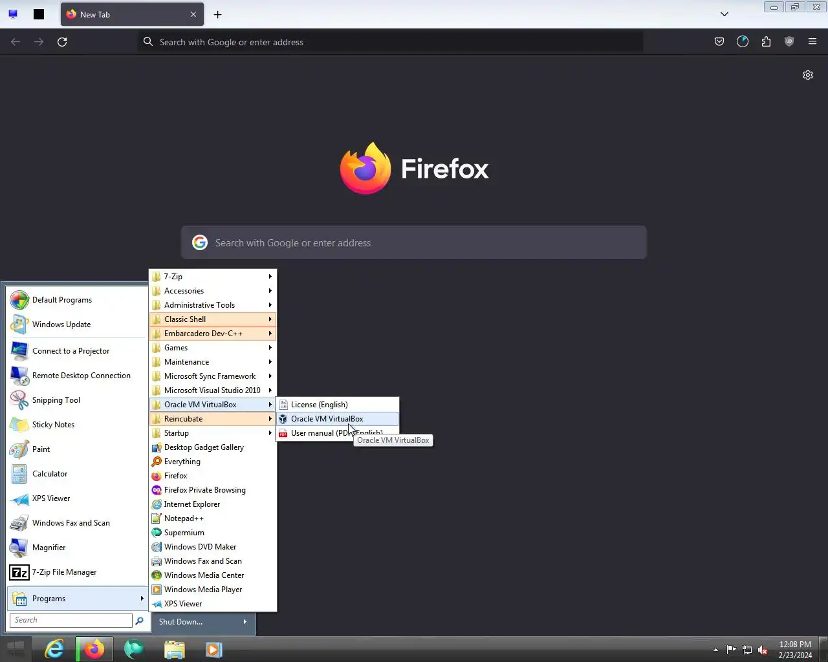The width and height of the screenshot is (828, 662).
Task: Open Notepad++ from Programs list
Action: [213, 518]
